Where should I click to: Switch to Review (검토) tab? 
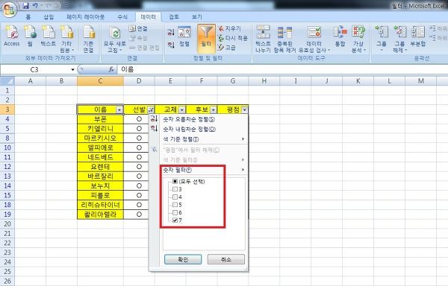(x=174, y=17)
